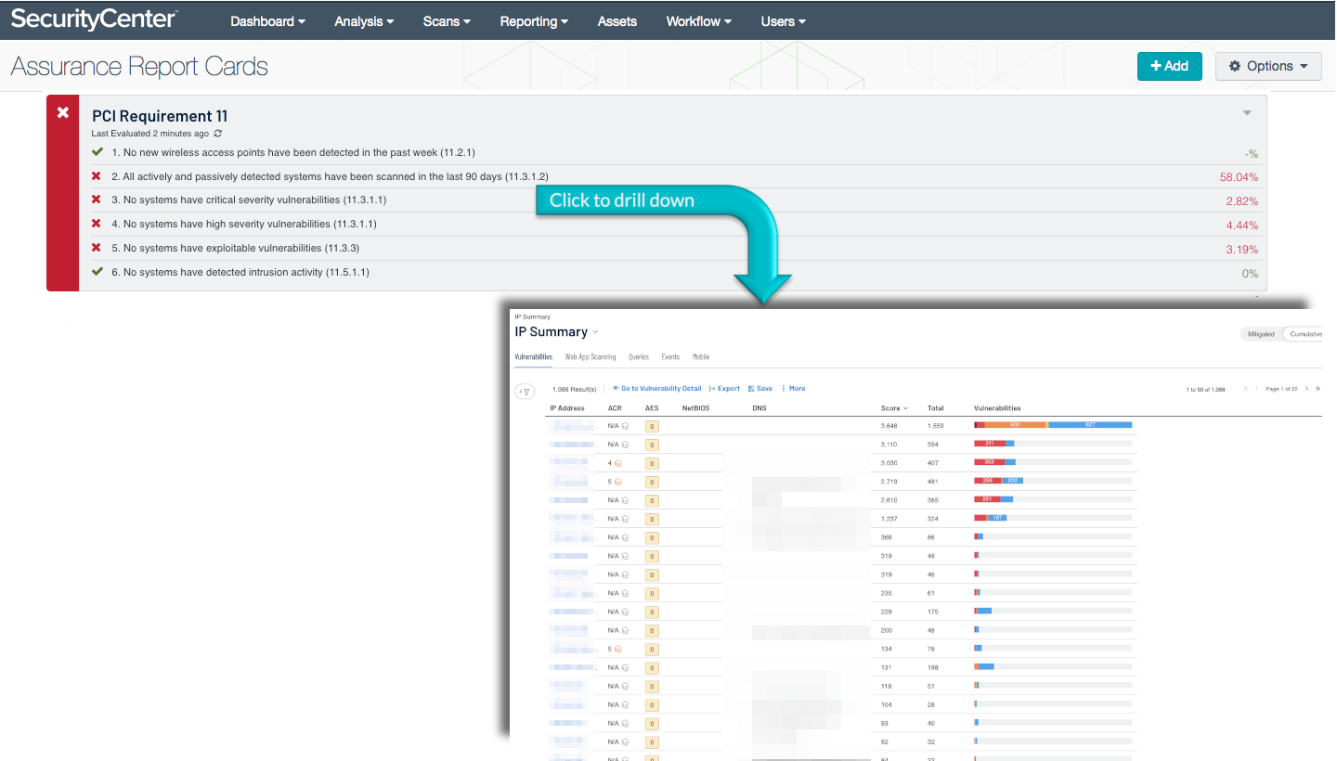The image size is (1337, 761).
Task: Open the filter panel funnel icon
Action: tap(525, 392)
